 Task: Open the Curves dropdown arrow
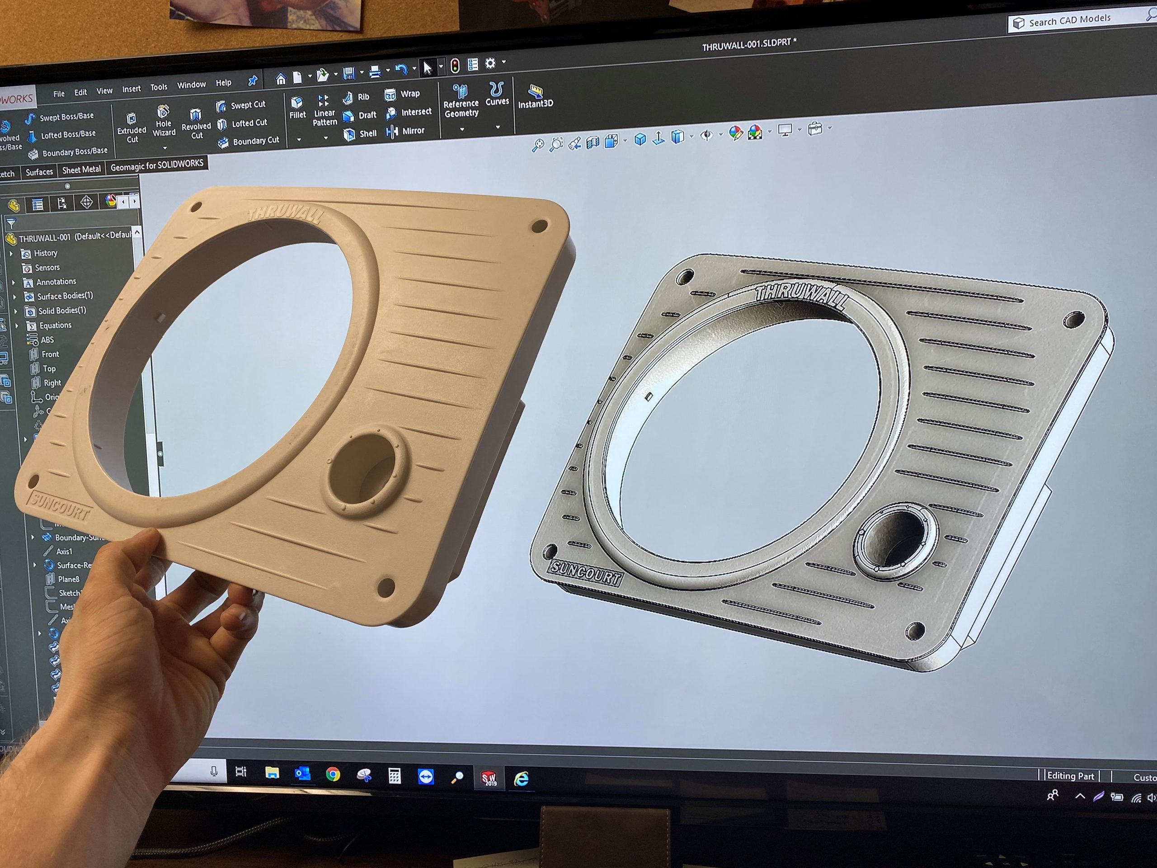(498, 127)
